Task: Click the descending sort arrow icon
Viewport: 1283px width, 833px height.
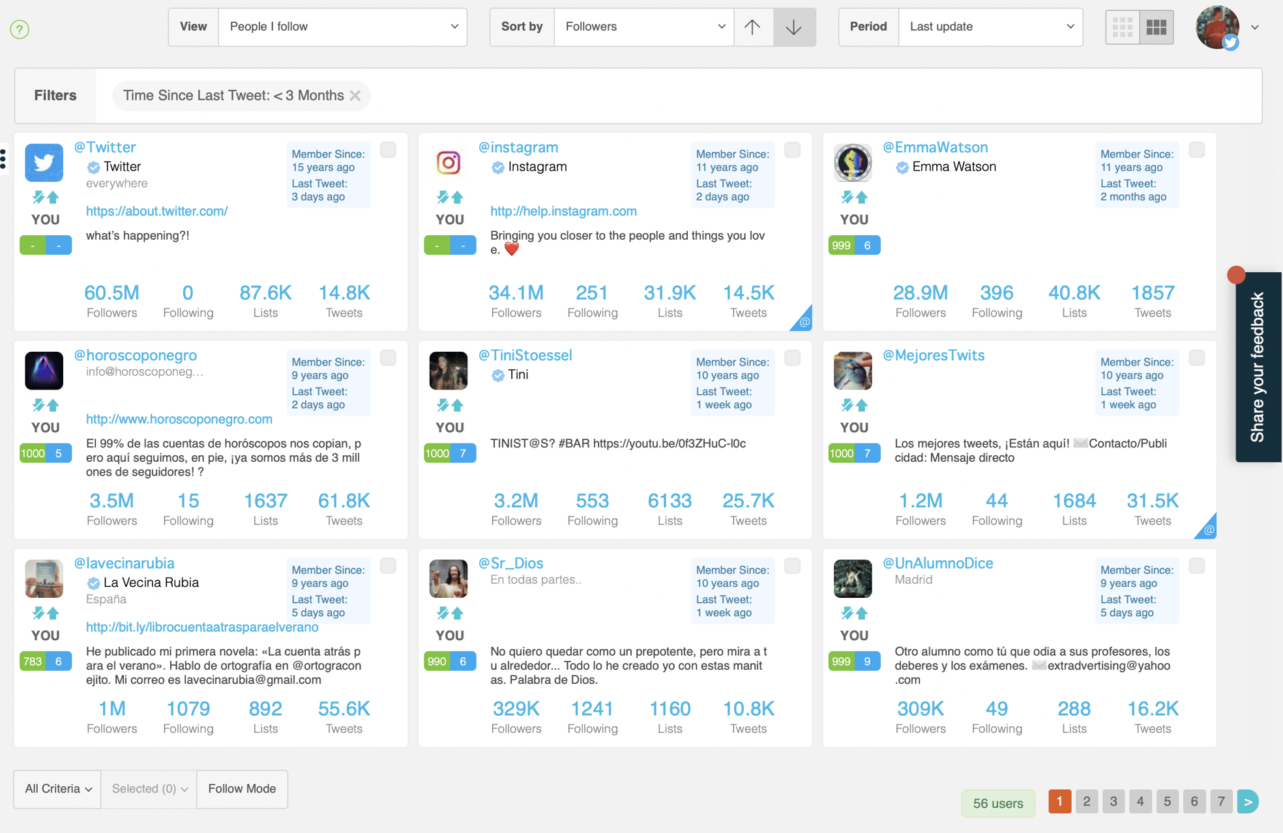Action: (x=794, y=27)
